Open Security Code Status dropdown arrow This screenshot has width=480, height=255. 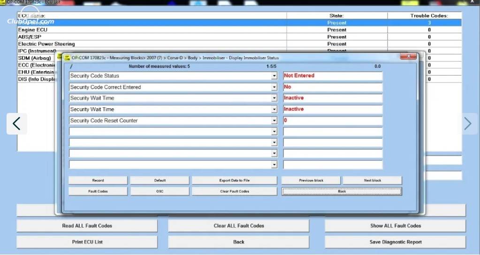(274, 76)
